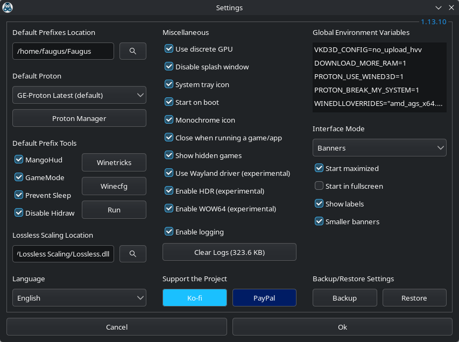Uncheck the MangoHud checkbox
459x342 pixels.
tap(19, 160)
